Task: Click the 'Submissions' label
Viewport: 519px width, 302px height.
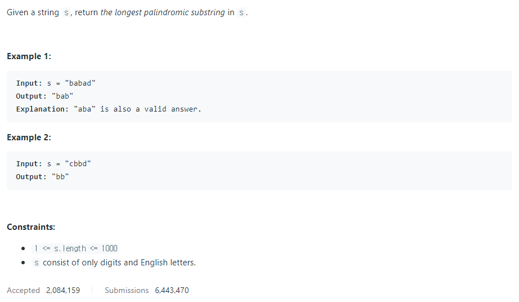Action: [127, 290]
